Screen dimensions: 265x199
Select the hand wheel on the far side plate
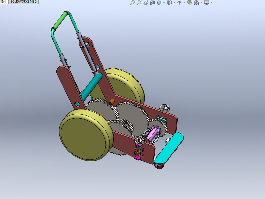pos(165,108)
